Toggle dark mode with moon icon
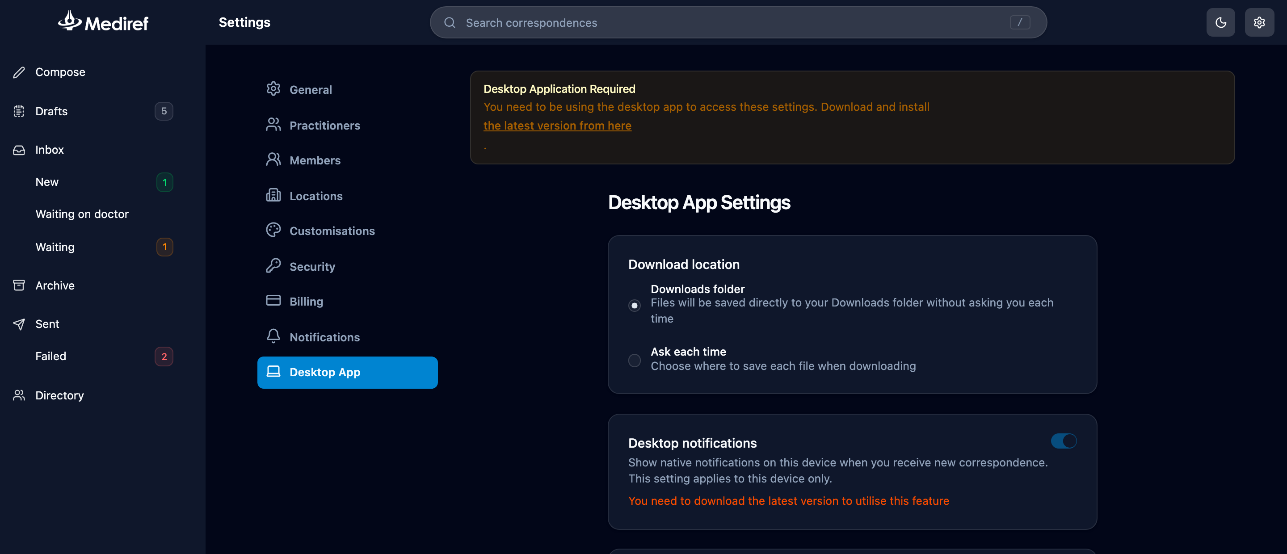1287x554 pixels. point(1220,22)
